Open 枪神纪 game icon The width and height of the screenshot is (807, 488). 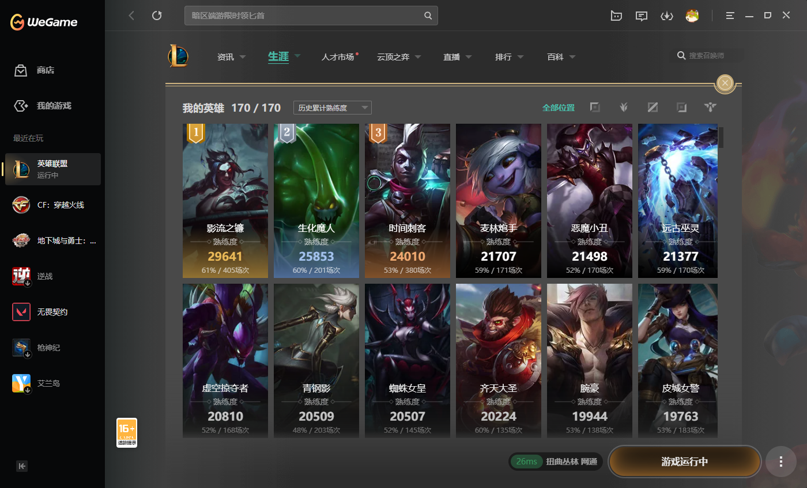pos(21,348)
